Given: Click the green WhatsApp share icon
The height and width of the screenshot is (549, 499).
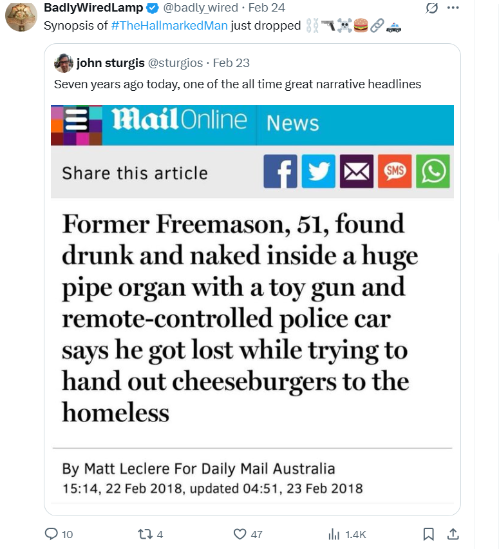Looking at the screenshot, I should (433, 171).
